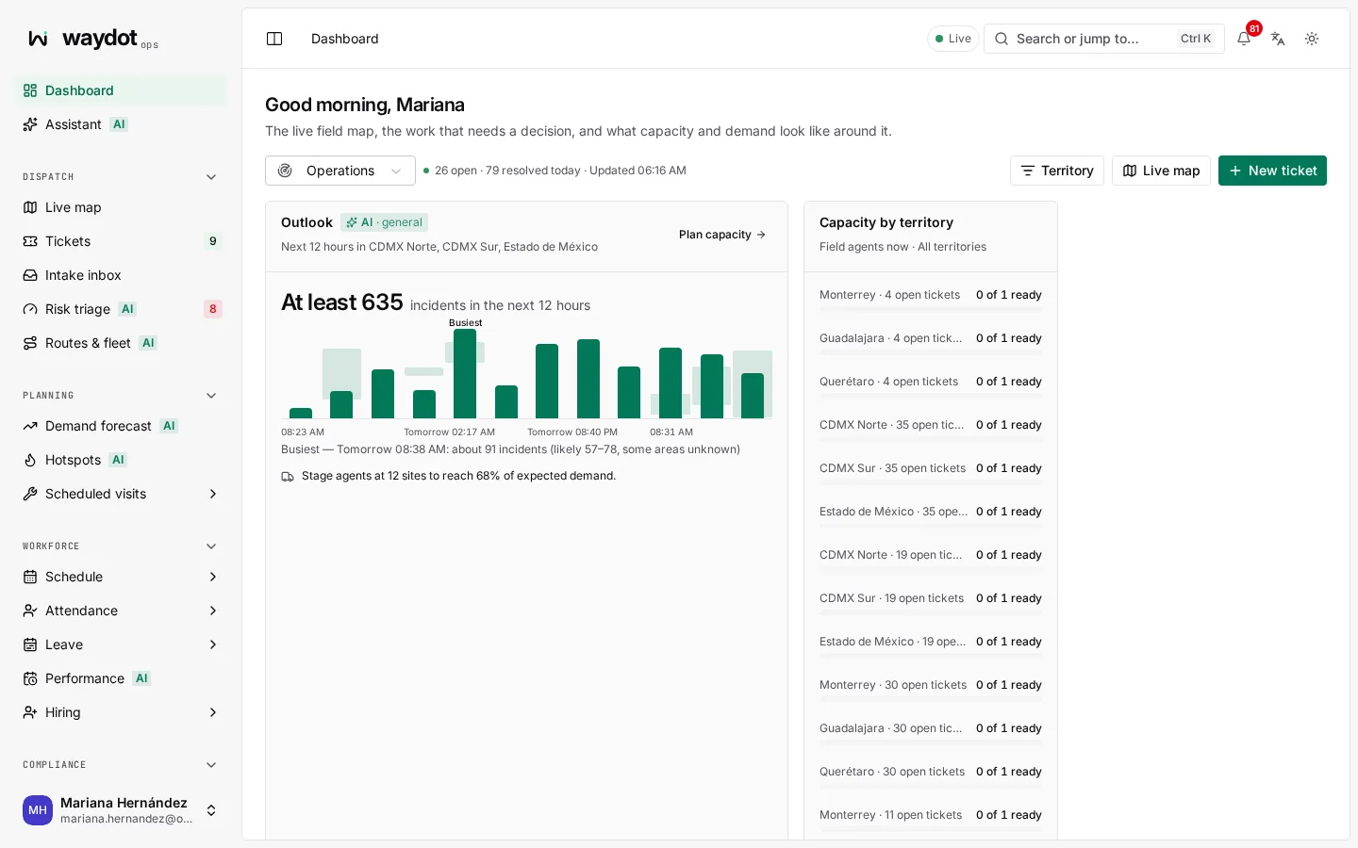The height and width of the screenshot is (848, 1358).
Task: Open Mariana Hernández account switcher
Action: [121, 810]
